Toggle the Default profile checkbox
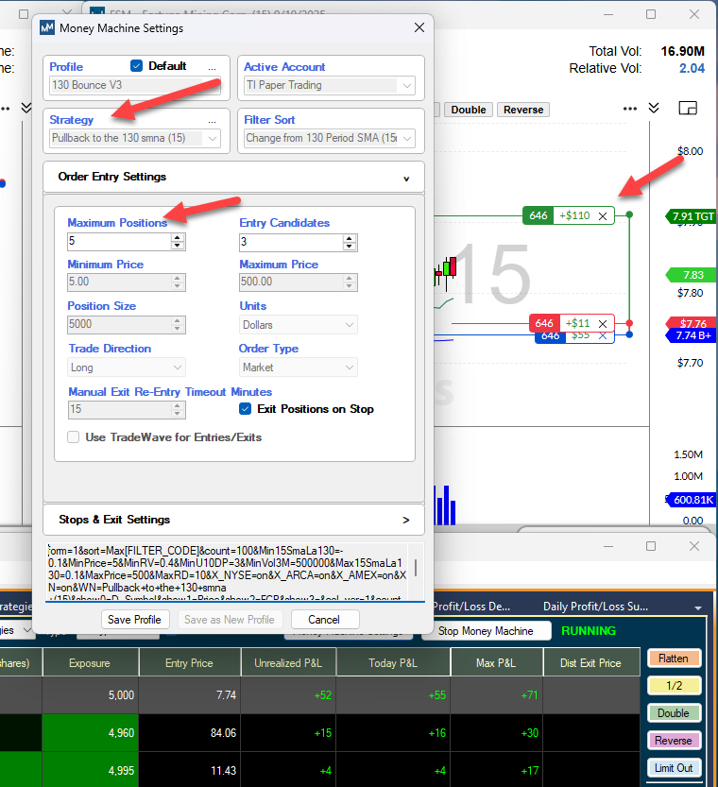 136,66
